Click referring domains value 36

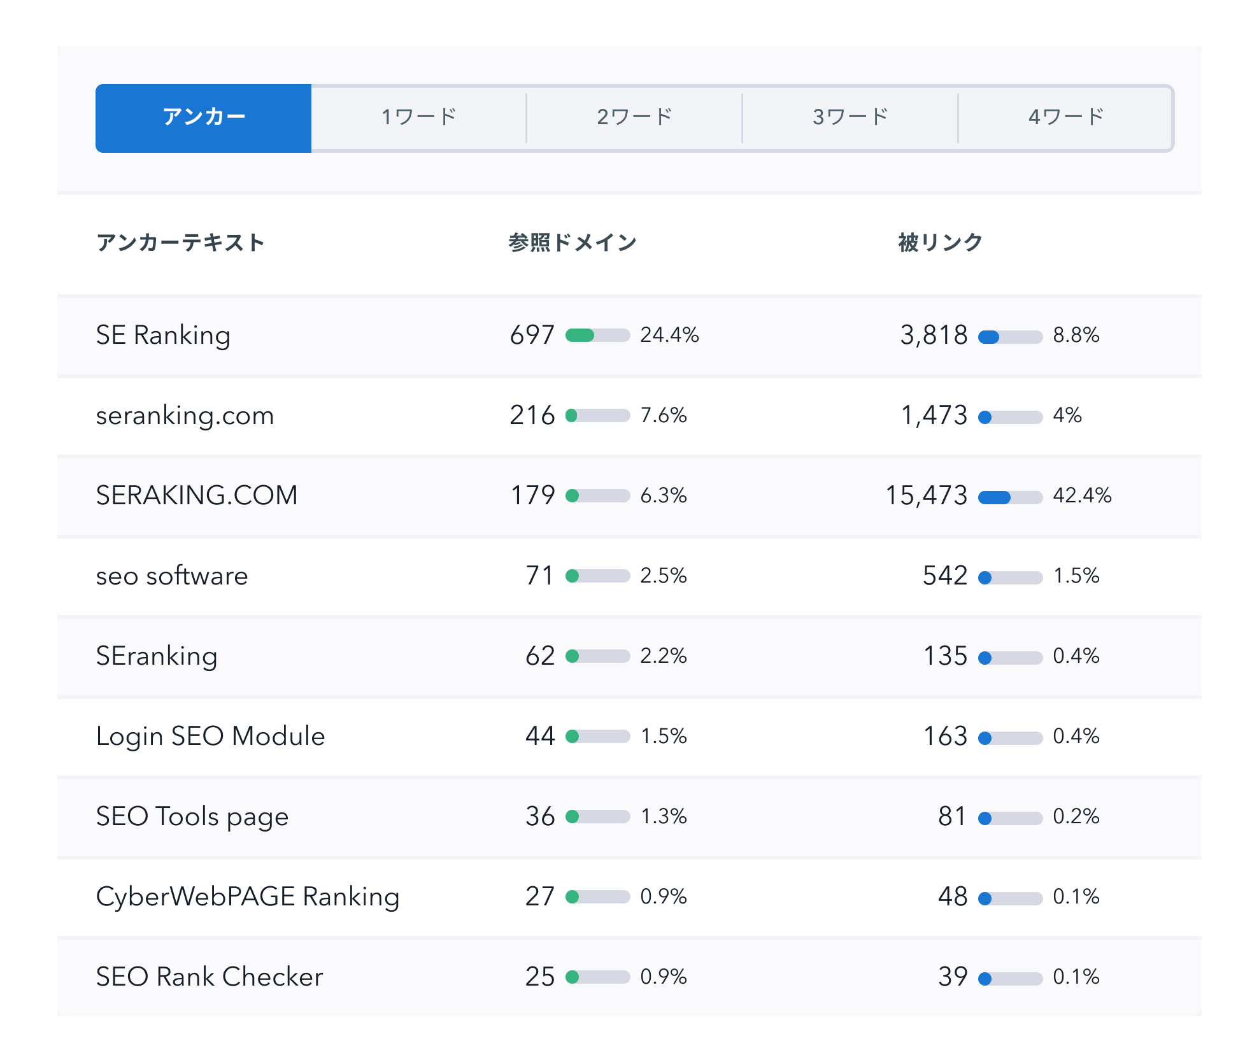pos(540,817)
